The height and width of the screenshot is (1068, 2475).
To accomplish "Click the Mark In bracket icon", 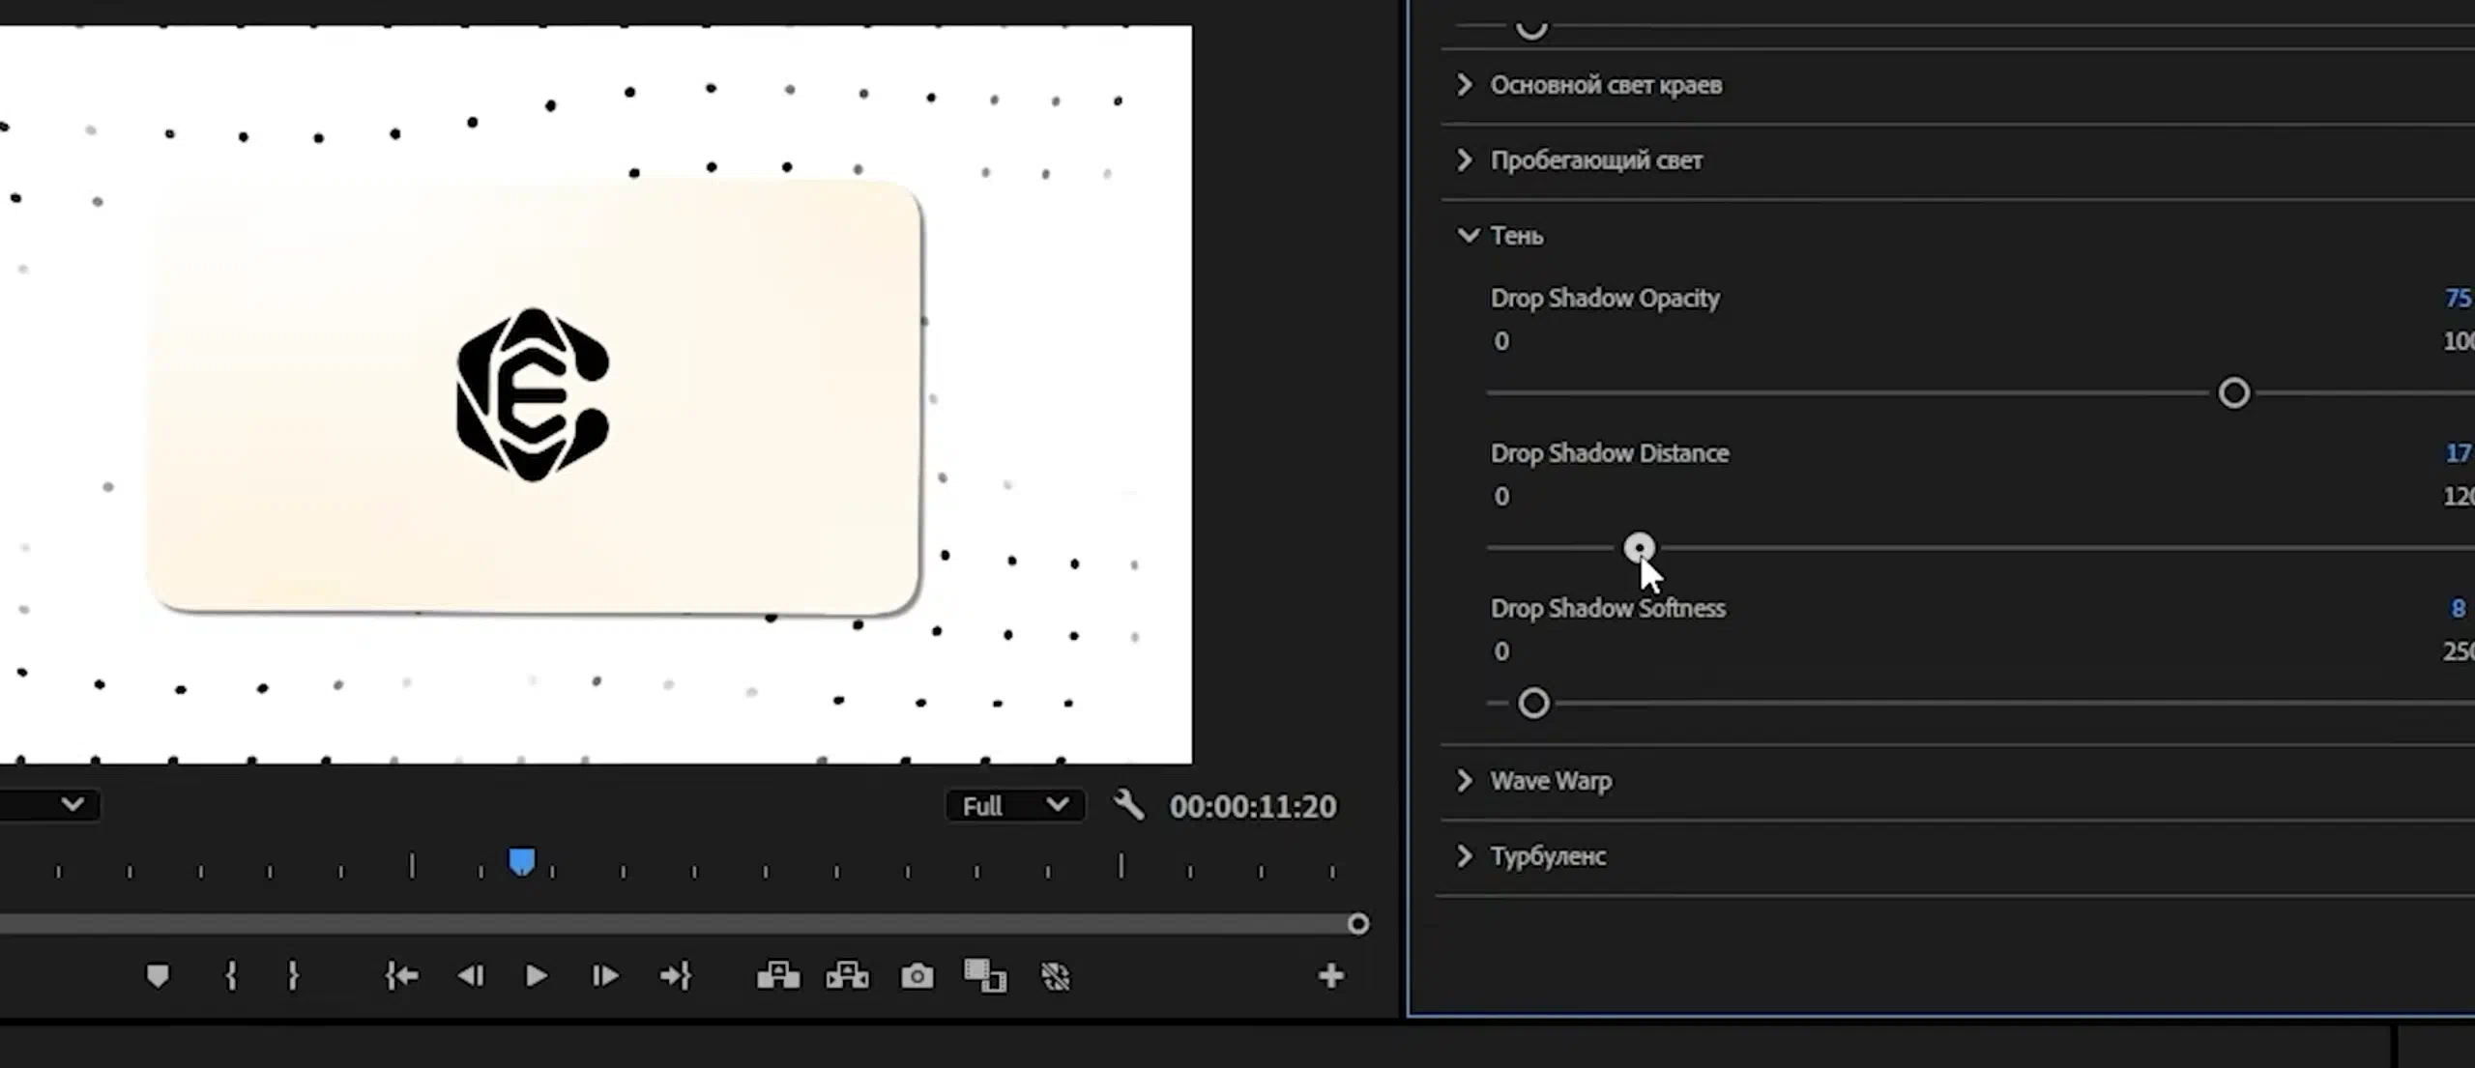I will [x=231, y=976].
